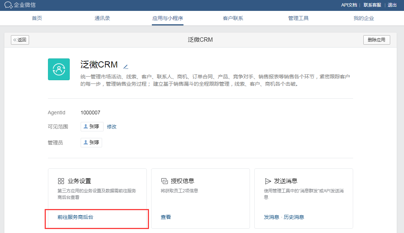This screenshot has width=404, height=233.
Task: Click the person icon in 管理员 tag
Action: 86,142
